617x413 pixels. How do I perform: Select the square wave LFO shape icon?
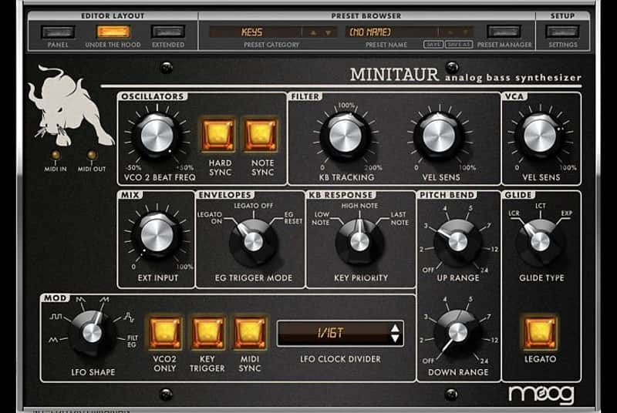pos(56,317)
